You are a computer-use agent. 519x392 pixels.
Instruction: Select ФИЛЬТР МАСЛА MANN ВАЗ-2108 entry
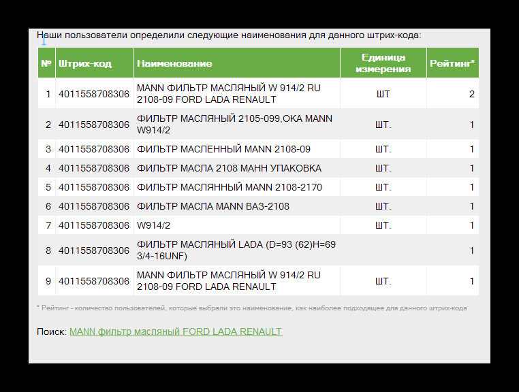pyautogui.click(x=213, y=206)
